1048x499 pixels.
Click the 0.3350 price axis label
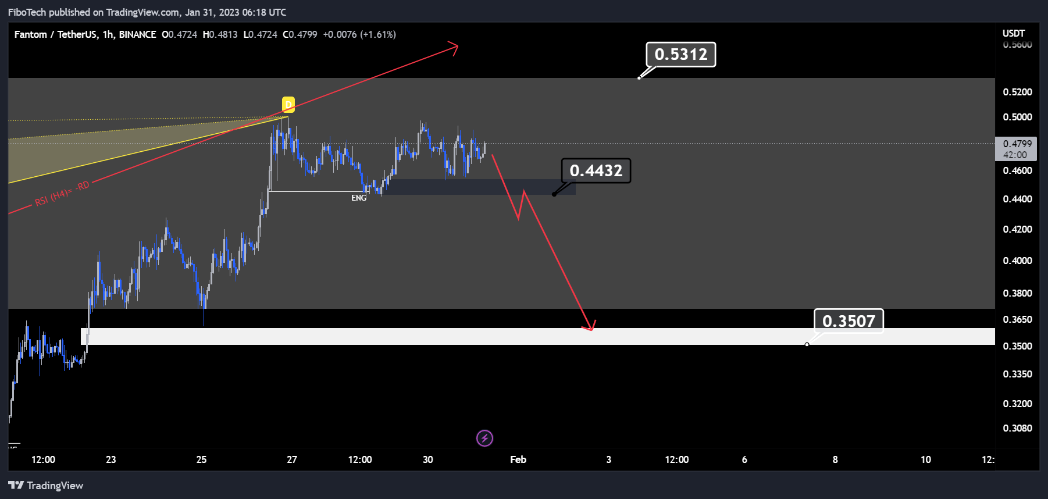click(1017, 374)
